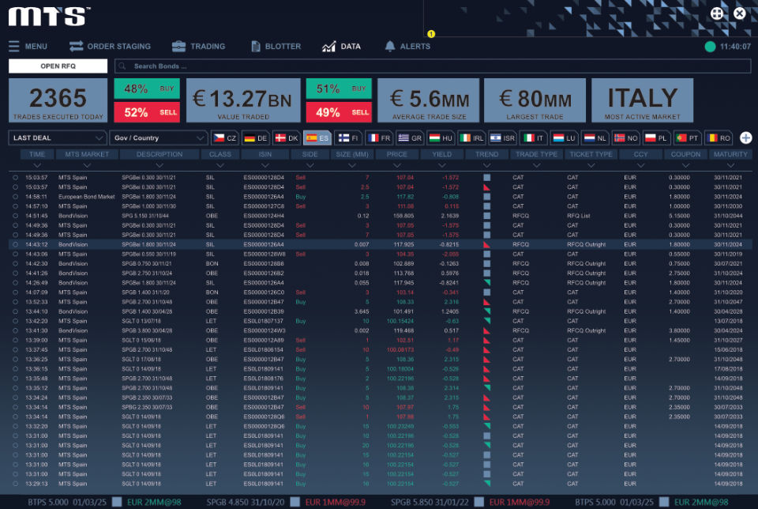Select the HU flag filter
758x509 pixels.
(x=441, y=138)
